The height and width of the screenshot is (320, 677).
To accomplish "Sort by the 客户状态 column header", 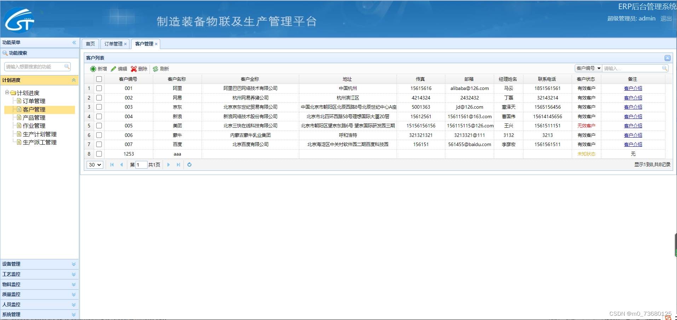I will tap(586, 79).
